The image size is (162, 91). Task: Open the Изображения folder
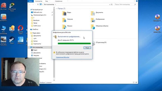(98, 20)
